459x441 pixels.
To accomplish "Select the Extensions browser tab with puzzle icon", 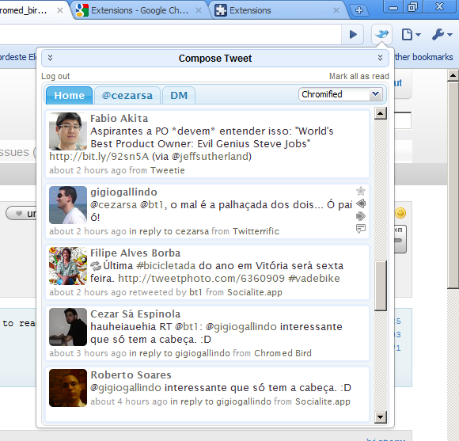I will point(277,10).
